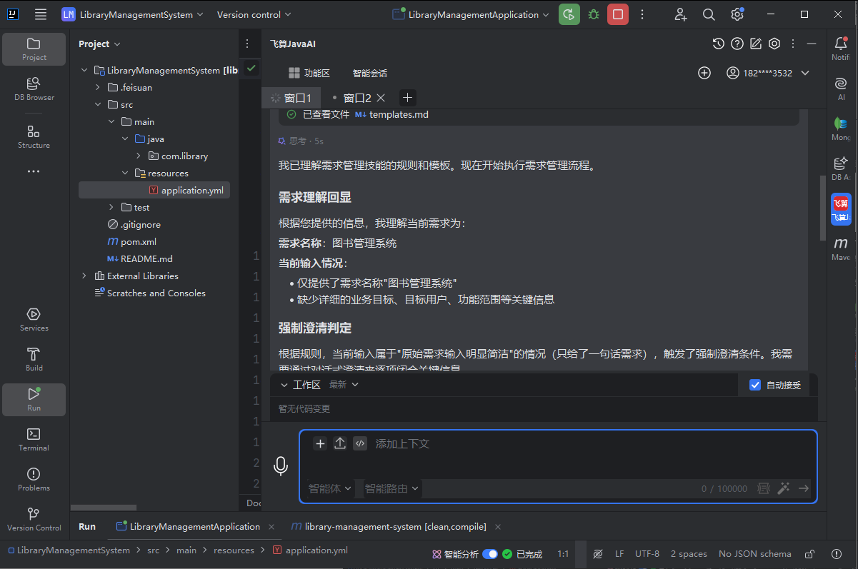Expand the com.library package

coord(138,156)
